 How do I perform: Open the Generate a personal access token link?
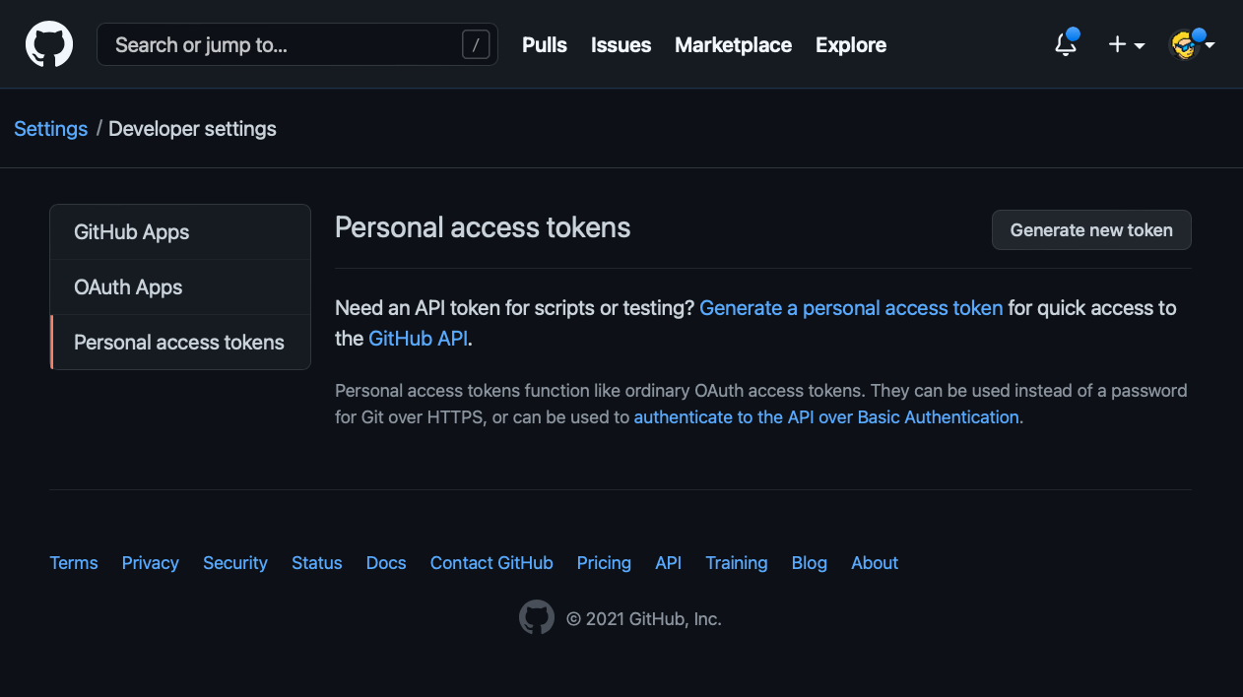tap(851, 308)
